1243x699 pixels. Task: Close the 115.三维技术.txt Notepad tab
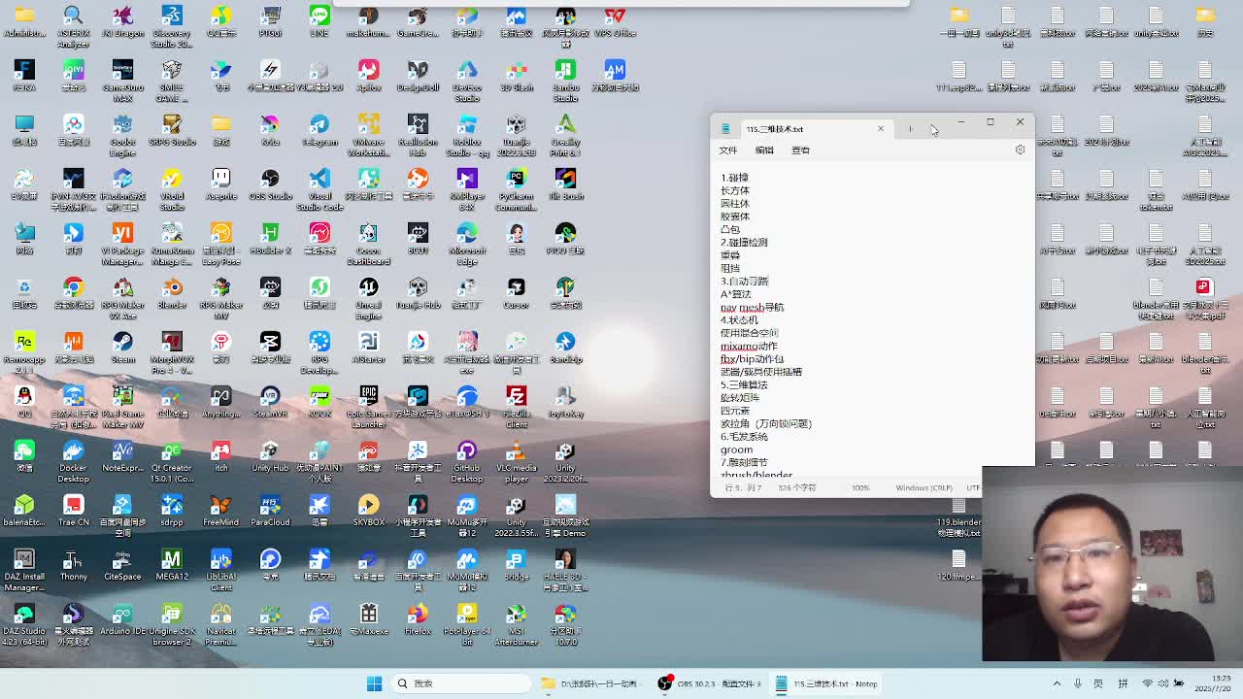point(881,129)
